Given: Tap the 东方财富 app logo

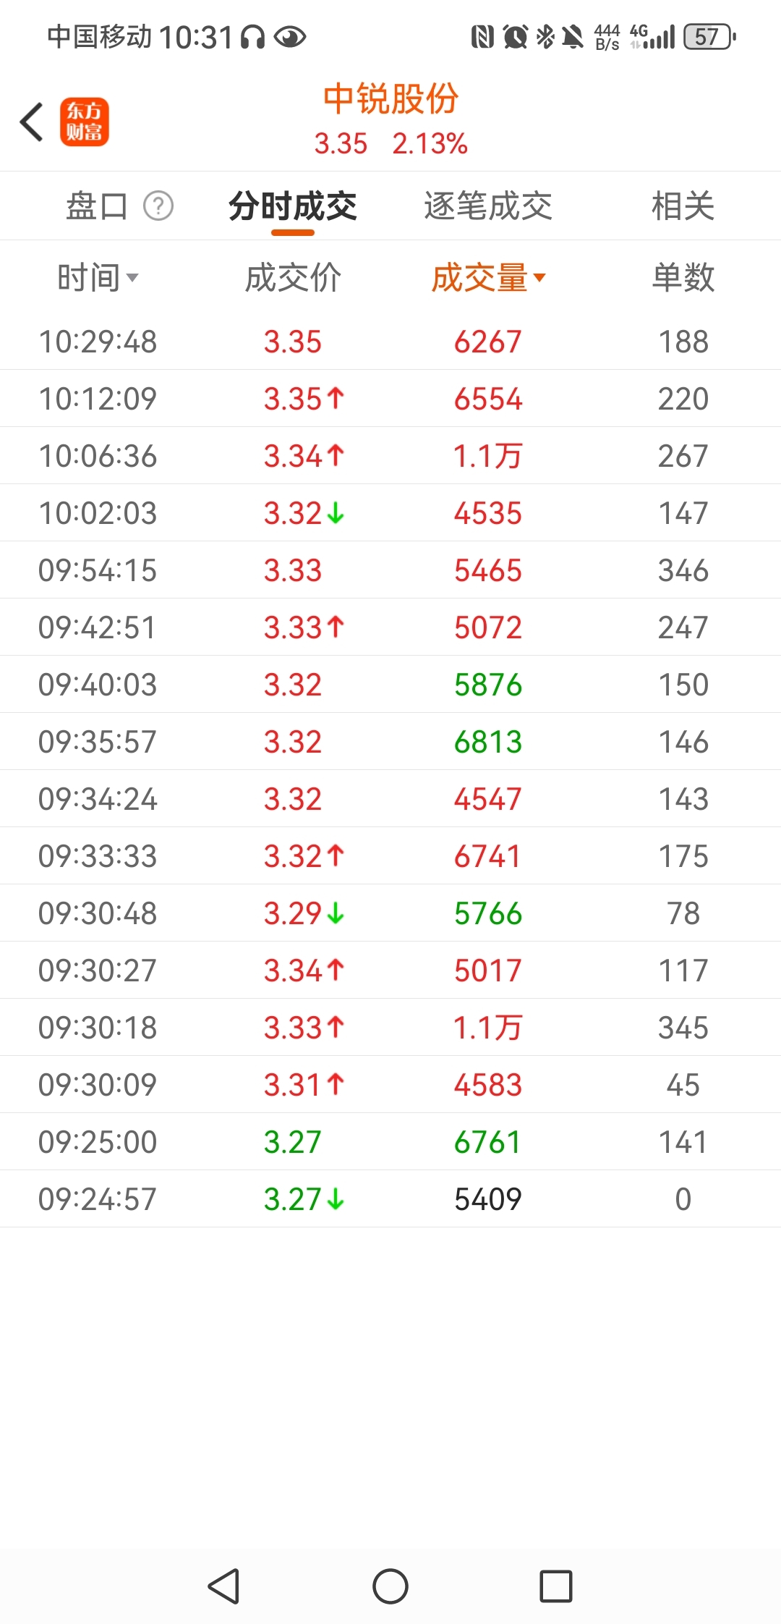Looking at the screenshot, I should click(x=84, y=122).
